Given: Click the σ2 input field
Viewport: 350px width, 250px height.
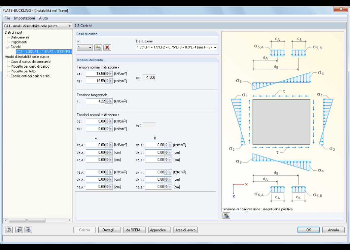Looking at the screenshot, I should point(96,81).
